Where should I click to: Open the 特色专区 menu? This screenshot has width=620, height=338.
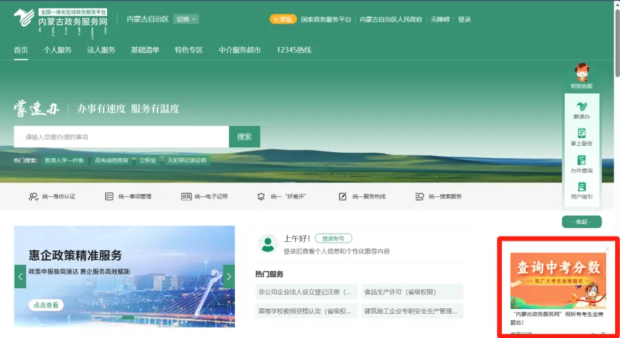[189, 50]
